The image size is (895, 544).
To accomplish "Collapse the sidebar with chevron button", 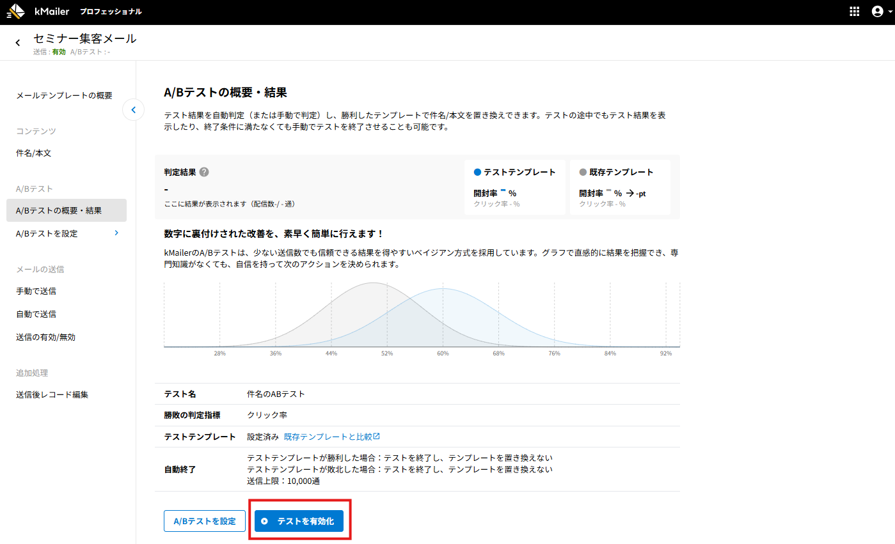I will point(133,110).
